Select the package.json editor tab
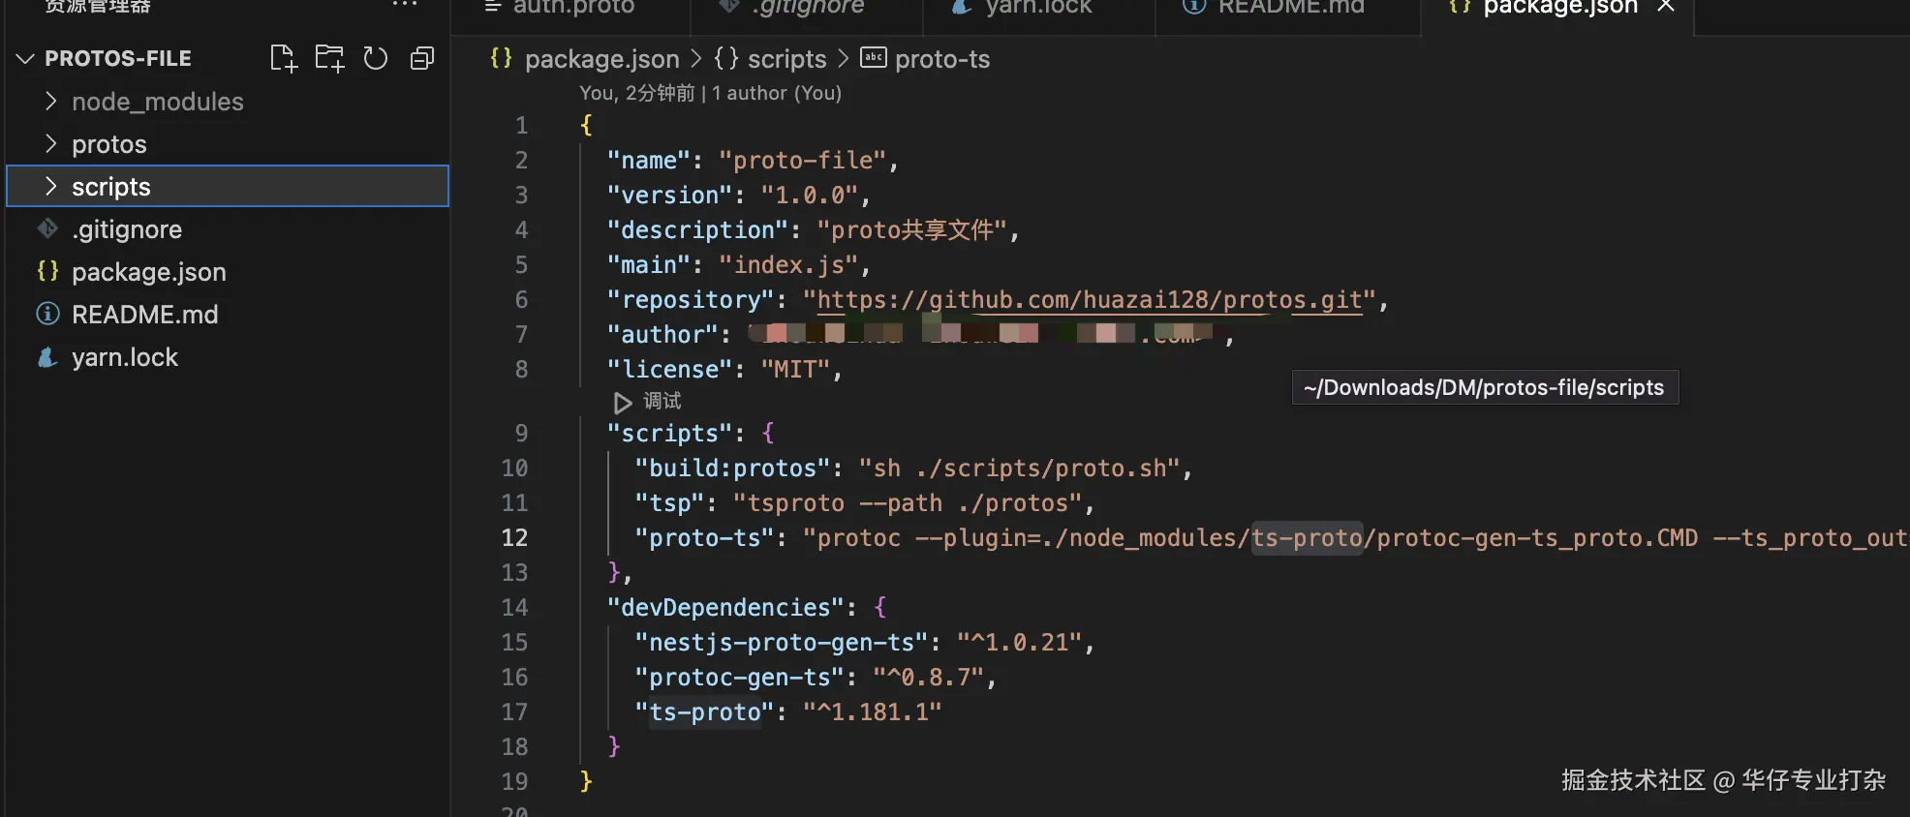The image size is (1910, 817). 1559,8
